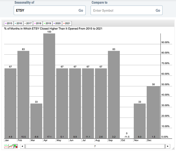Viewport: 176px width, 151px height.
Task: Switch to the separate lines chart mode icon
Action: click(x=7, y=146)
